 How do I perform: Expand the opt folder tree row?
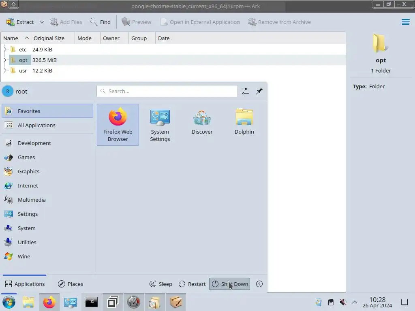coord(5,60)
